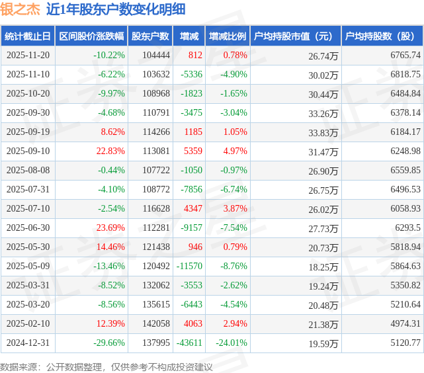Click the 增减比例 column header

[x=228, y=36]
